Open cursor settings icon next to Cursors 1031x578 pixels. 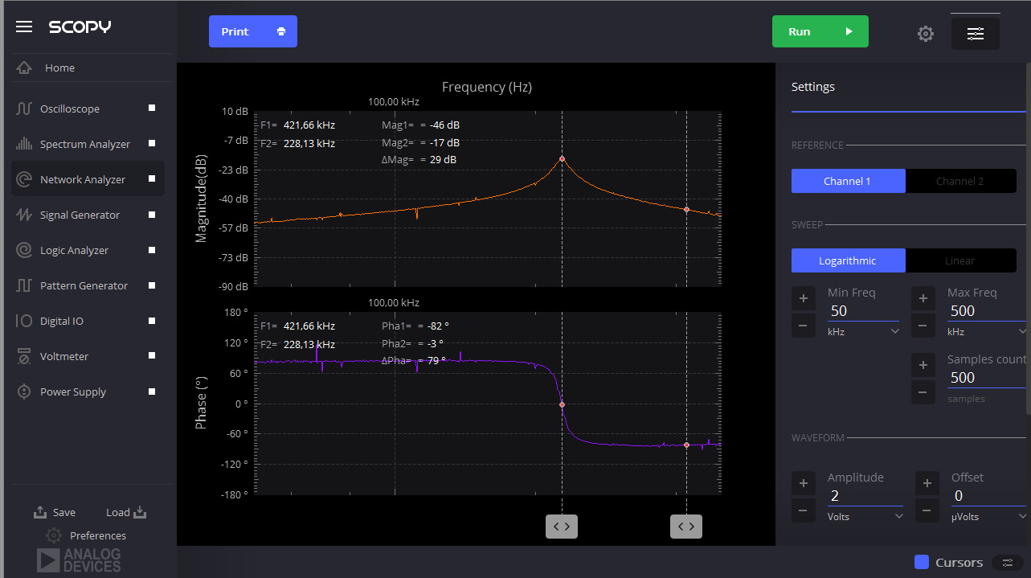(x=1007, y=563)
